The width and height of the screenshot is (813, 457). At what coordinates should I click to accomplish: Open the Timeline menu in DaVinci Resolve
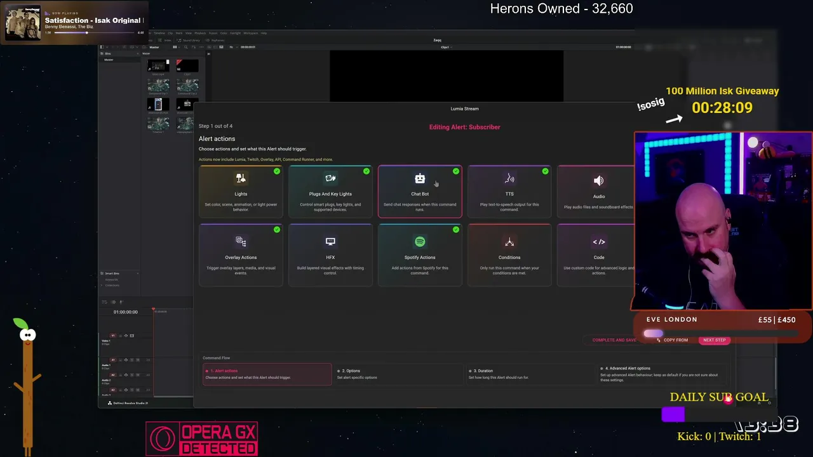[x=159, y=33]
